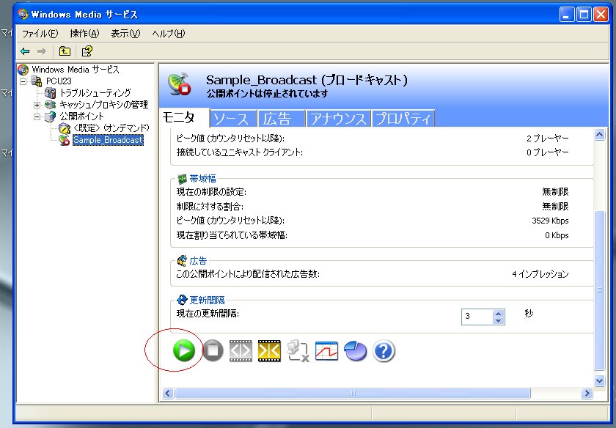Image resolution: width=616 pixels, height=428 pixels.
Task: Click the title bar Windows Media icon
Action: click(x=23, y=14)
